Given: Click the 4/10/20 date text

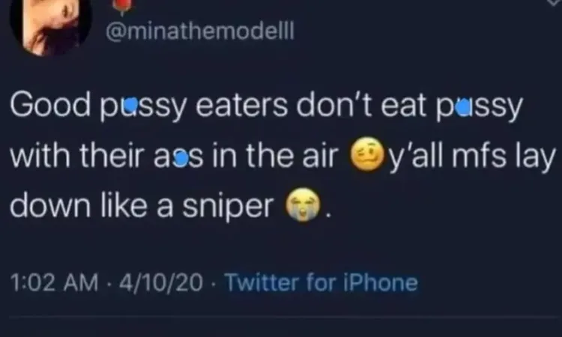Looking at the screenshot, I should click(x=160, y=282).
